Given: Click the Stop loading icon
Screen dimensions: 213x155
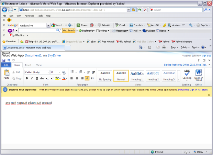Looking at the screenshot, I should coord(145,10).
